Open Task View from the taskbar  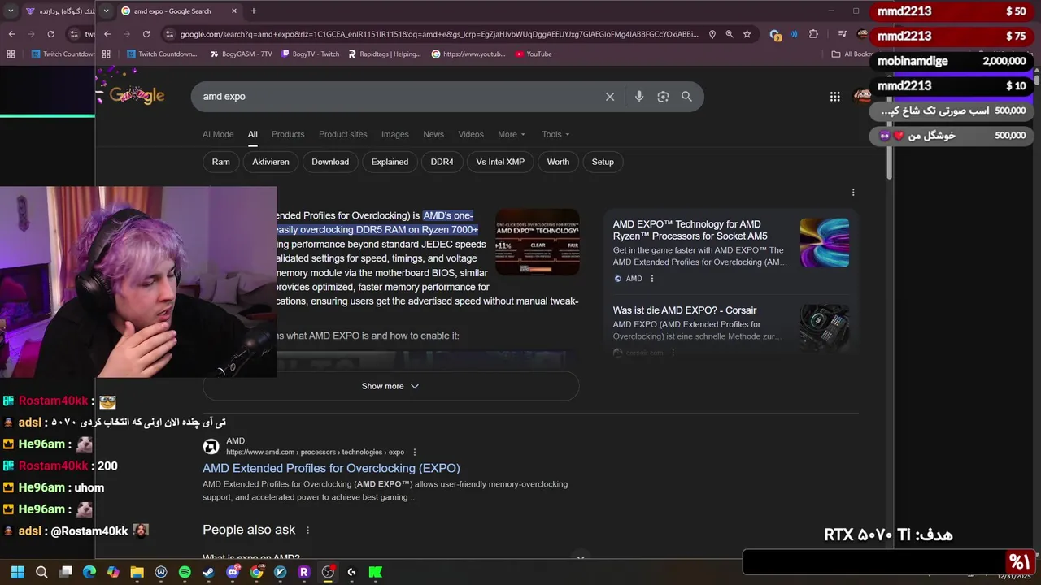pyautogui.click(x=66, y=572)
